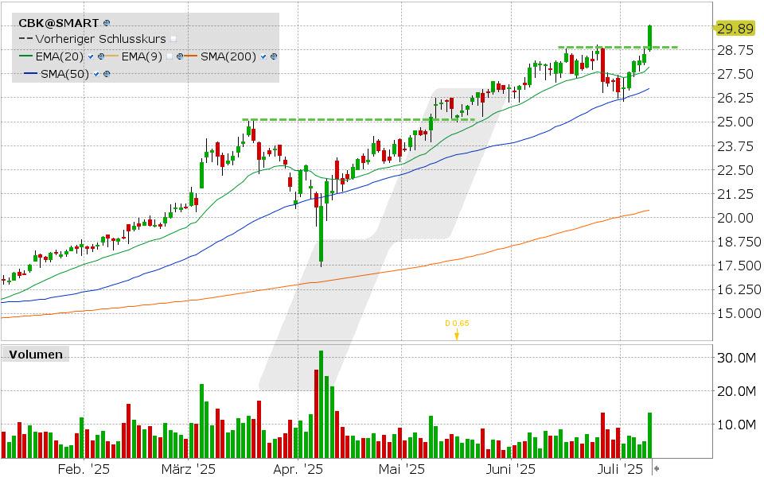Open the SMA(50) settings icon
Screen dimensions: 764x477
(107, 74)
